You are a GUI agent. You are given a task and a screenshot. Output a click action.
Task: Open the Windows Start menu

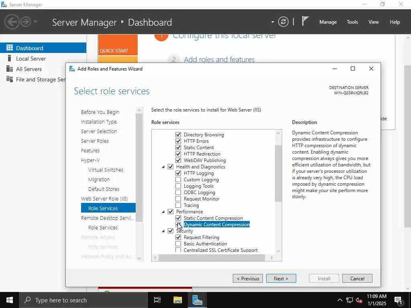(10, 300)
